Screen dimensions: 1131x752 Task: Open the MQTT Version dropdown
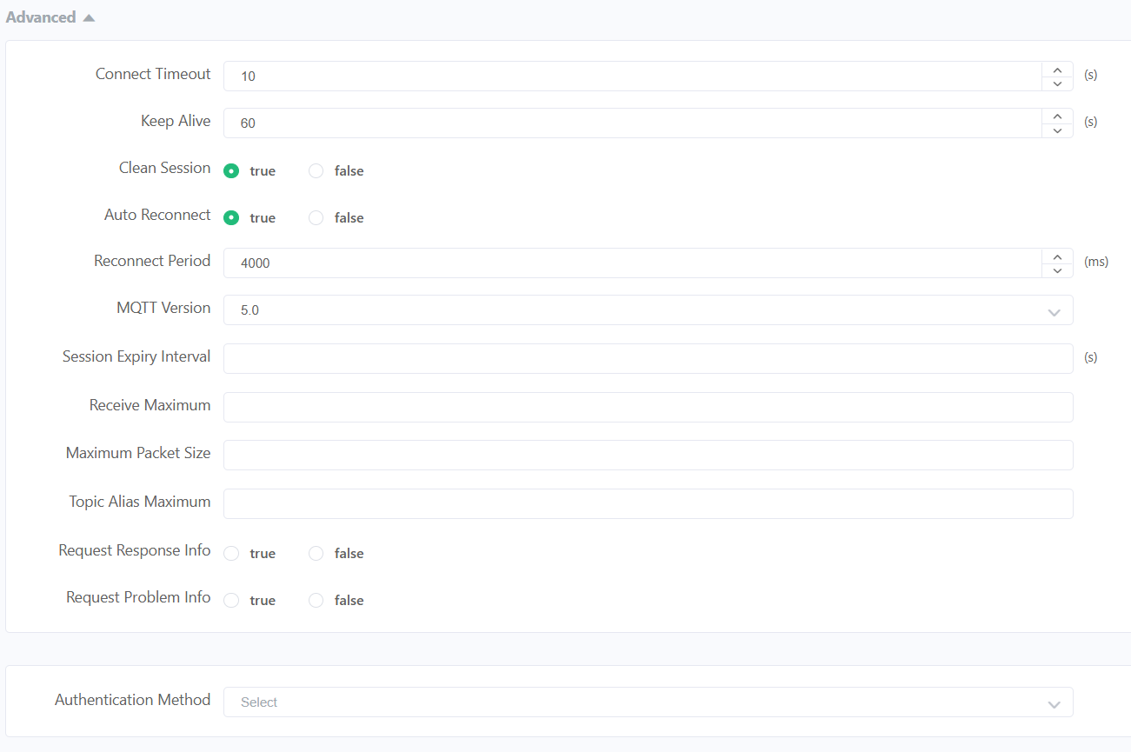pyautogui.click(x=648, y=310)
